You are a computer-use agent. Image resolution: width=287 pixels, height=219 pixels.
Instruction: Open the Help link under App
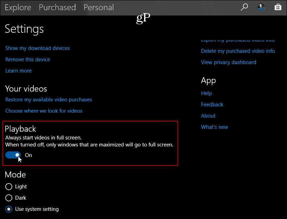206,93
